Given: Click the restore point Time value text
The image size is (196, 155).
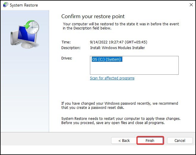Looking at the screenshot, I should point(119,42).
